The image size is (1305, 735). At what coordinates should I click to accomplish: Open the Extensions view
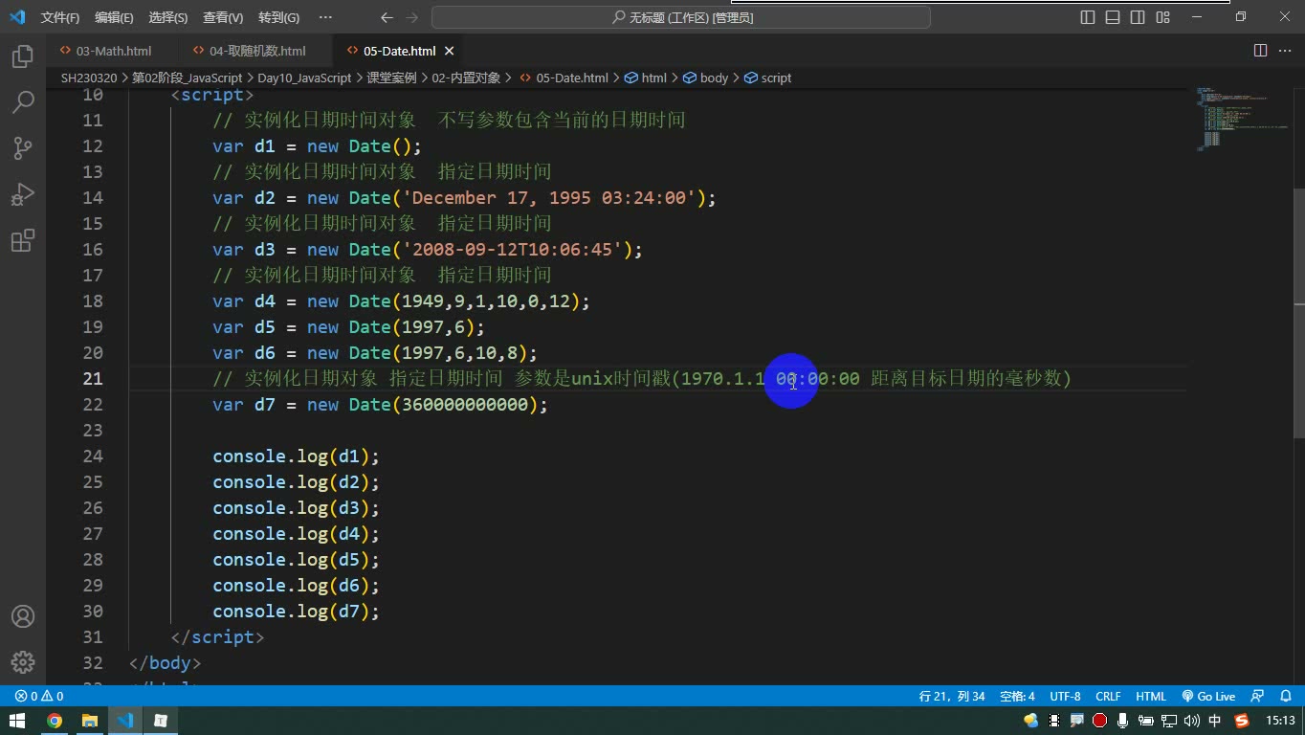[x=23, y=240]
